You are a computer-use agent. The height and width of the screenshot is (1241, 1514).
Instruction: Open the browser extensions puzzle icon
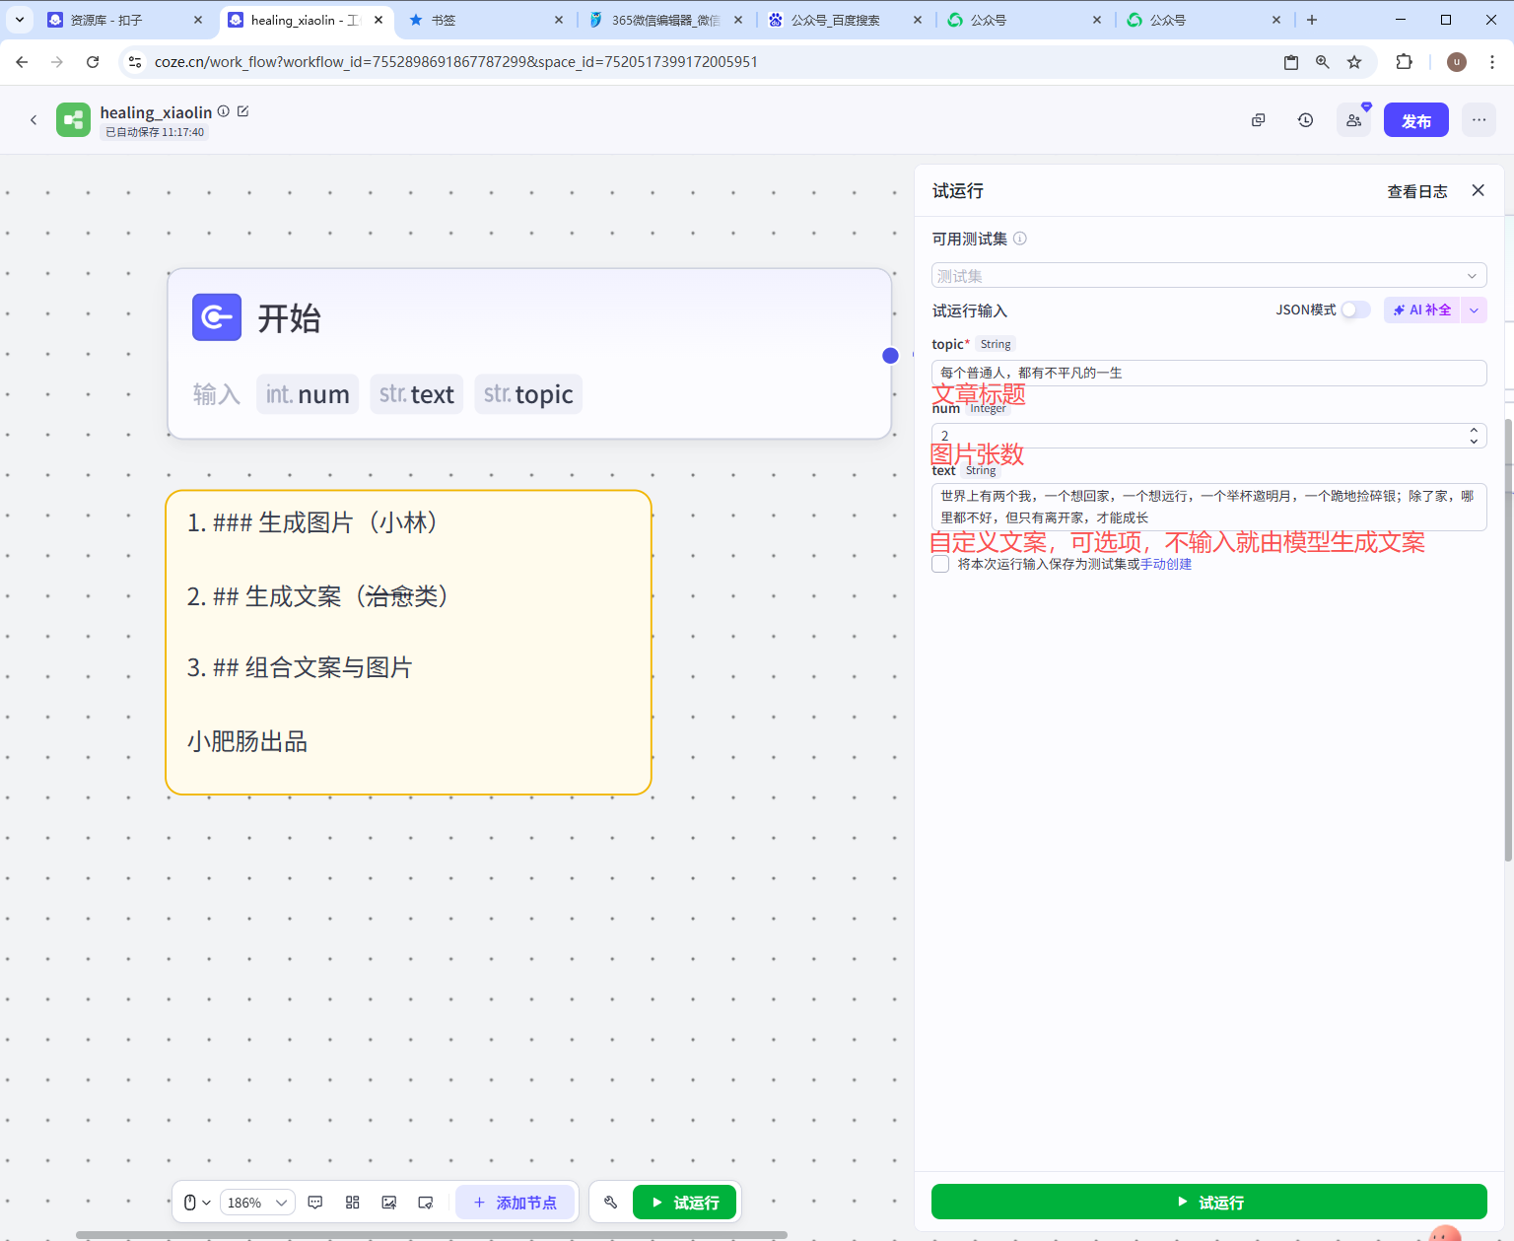1405,62
